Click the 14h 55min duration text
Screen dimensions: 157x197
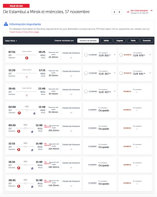54,186
